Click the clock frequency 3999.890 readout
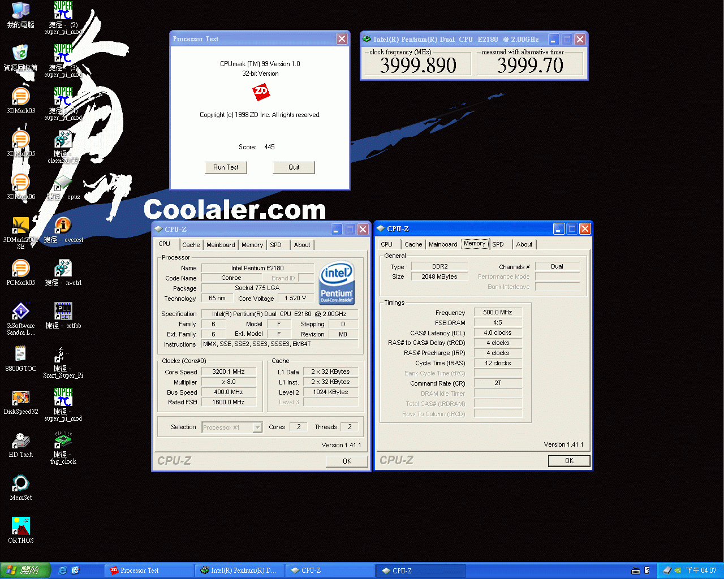This screenshot has width=724, height=579. [418, 65]
